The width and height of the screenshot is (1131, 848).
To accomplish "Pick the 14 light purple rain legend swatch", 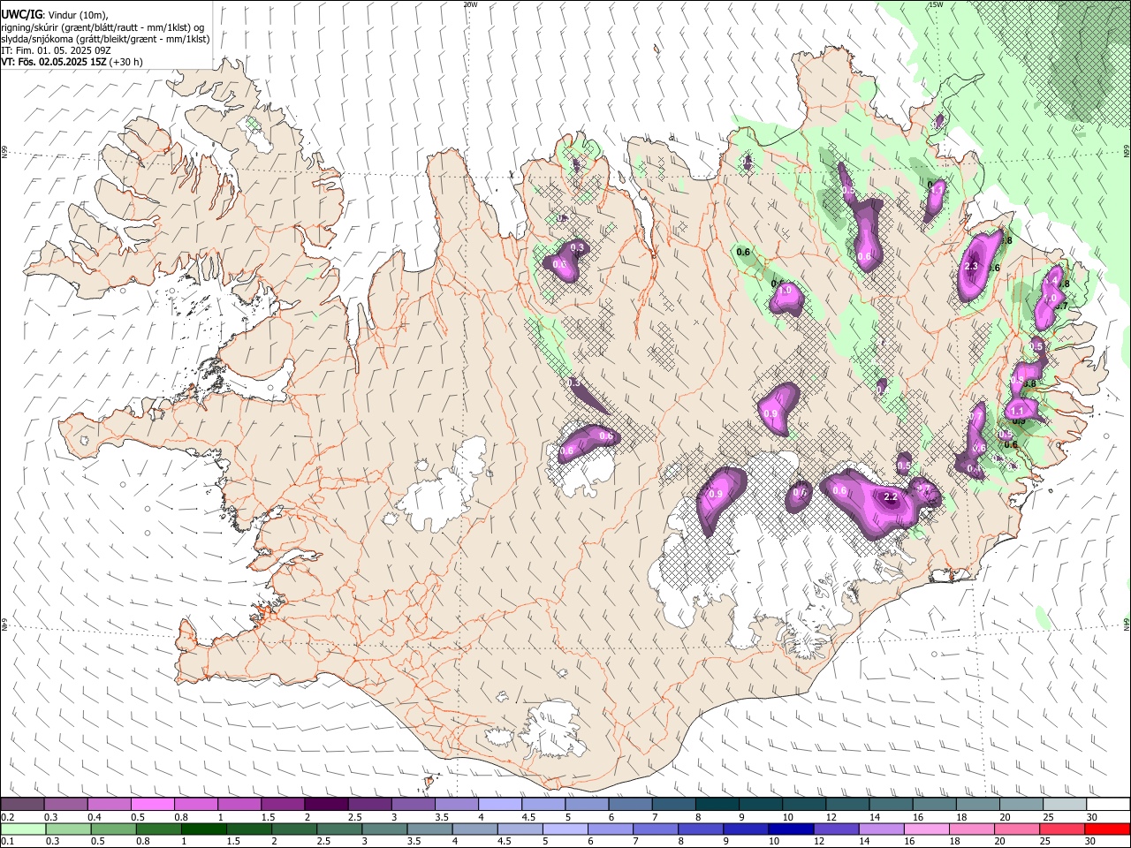I will [x=882, y=829].
